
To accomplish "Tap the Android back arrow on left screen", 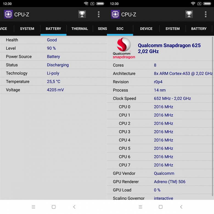I will tap(74, 207).
